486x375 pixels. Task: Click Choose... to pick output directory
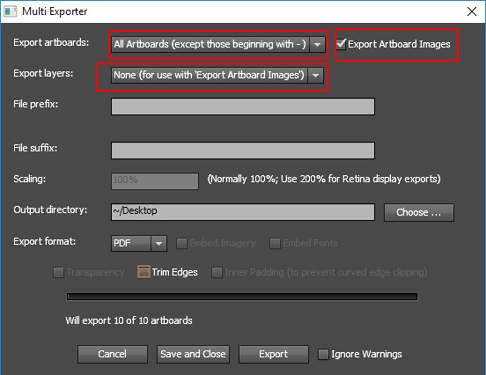(x=419, y=212)
